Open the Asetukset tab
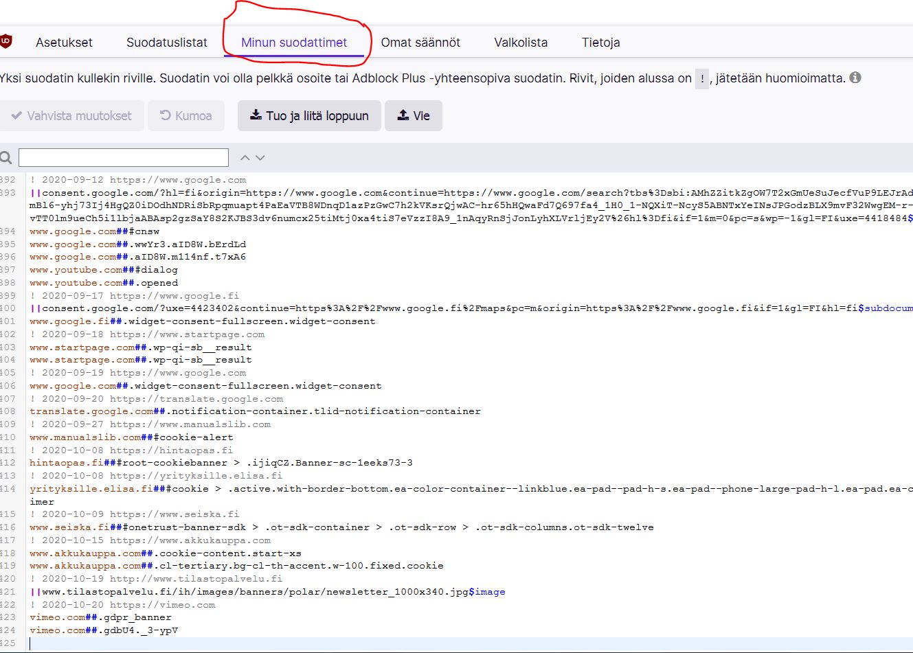The height and width of the screenshot is (653, 913). tap(64, 43)
